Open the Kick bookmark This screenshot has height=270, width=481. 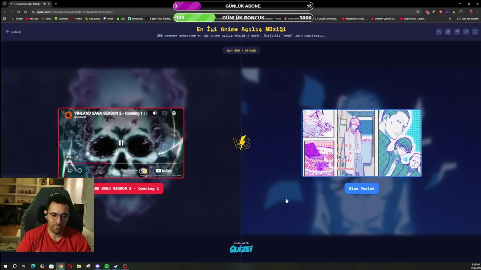pos(121,19)
